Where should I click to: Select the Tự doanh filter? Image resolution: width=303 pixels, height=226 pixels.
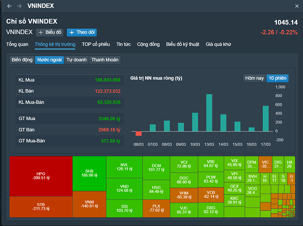(x=77, y=60)
